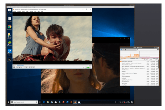
Task: Switch to VLC via taskbar cone icon
Action: 75,102
